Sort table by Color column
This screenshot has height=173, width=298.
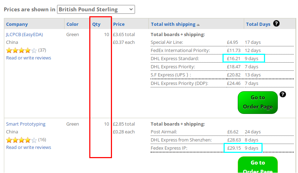[72, 24]
